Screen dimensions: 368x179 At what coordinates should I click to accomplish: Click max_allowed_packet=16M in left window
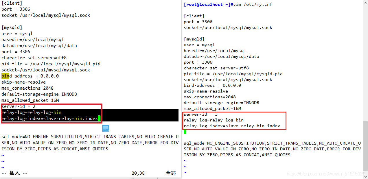click(30, 100)
